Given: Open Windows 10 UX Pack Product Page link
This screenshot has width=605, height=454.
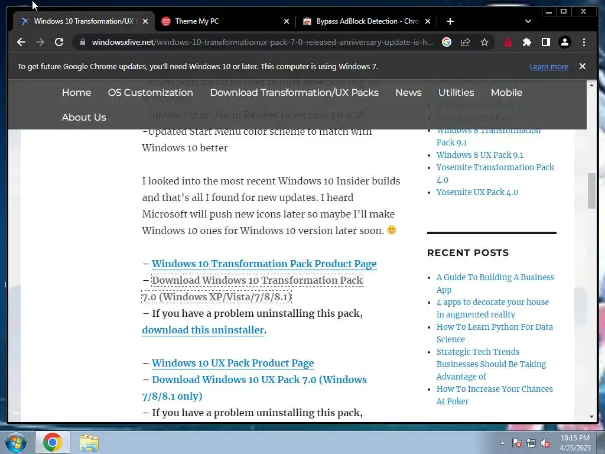Looking at the screenshot, I should click(233, 363).
